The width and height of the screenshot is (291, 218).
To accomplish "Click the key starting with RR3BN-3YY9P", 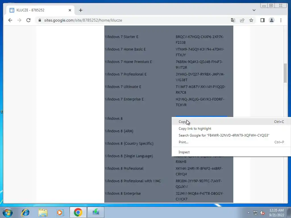I will (x=199, y=184).
